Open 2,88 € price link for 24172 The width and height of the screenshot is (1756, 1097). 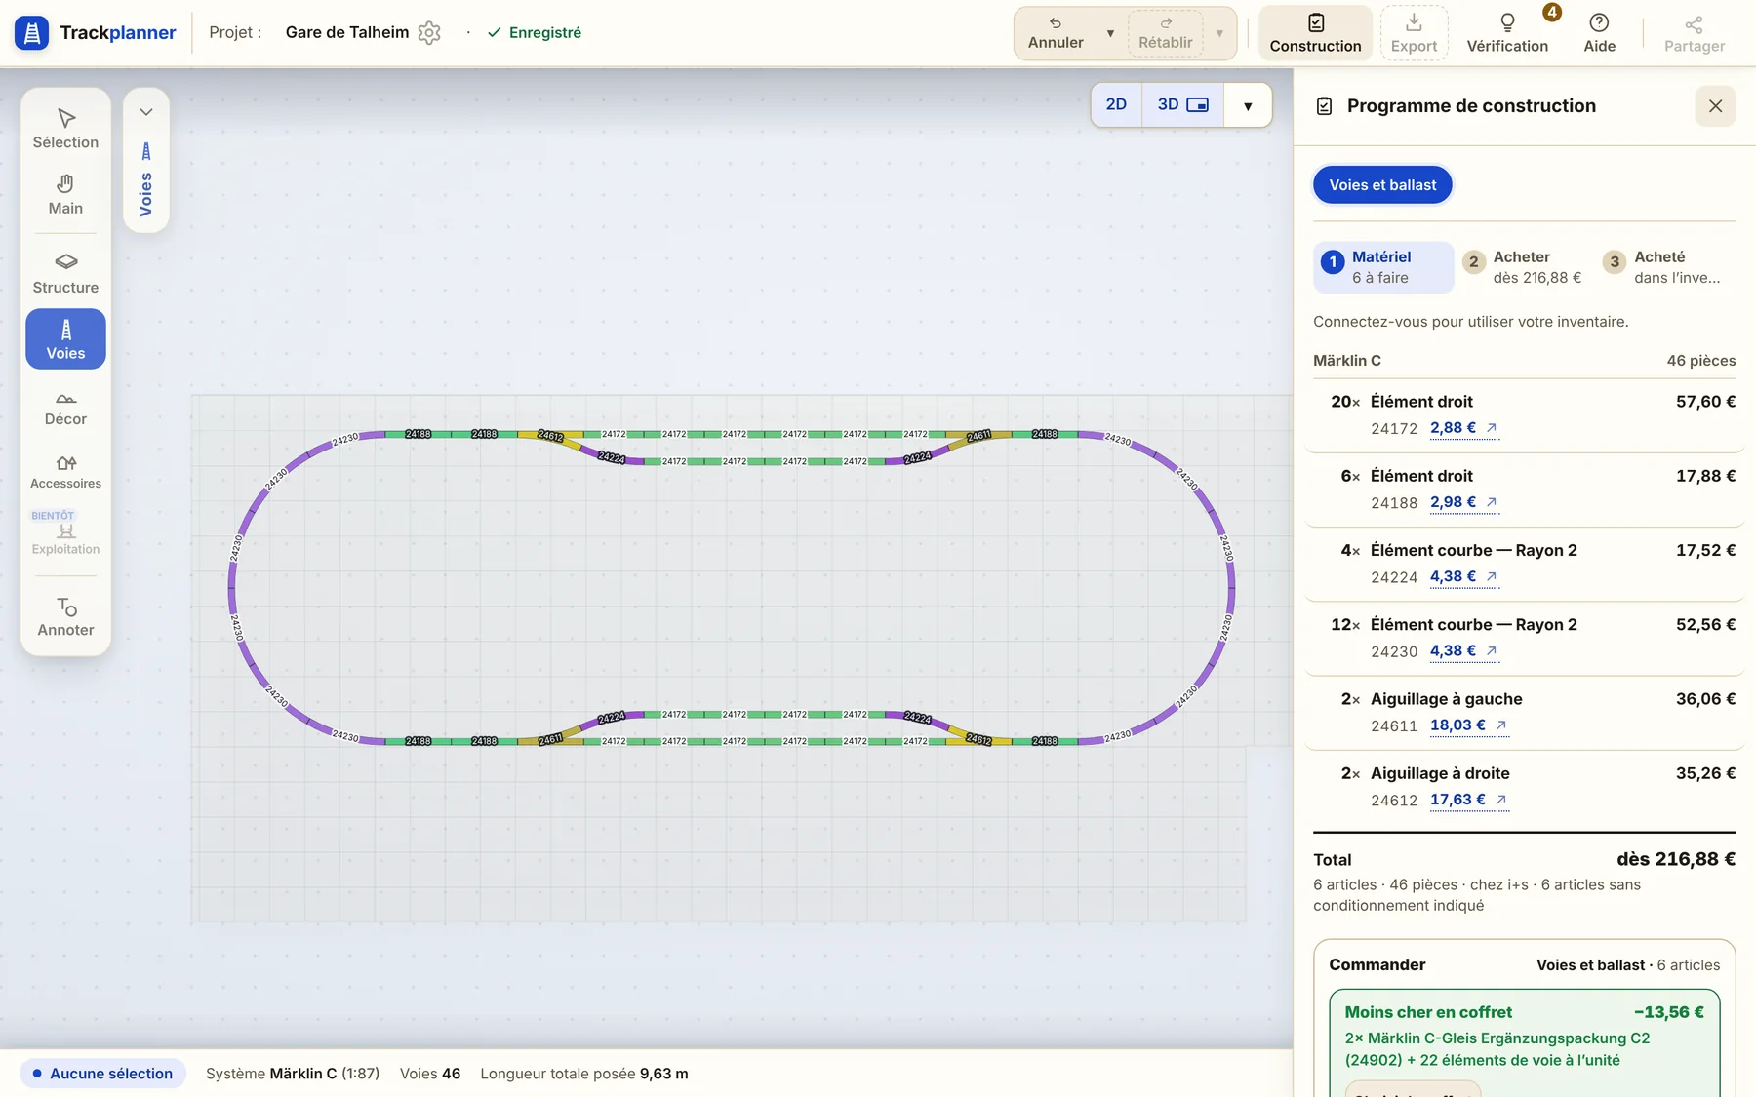[x=1463, y=428]
